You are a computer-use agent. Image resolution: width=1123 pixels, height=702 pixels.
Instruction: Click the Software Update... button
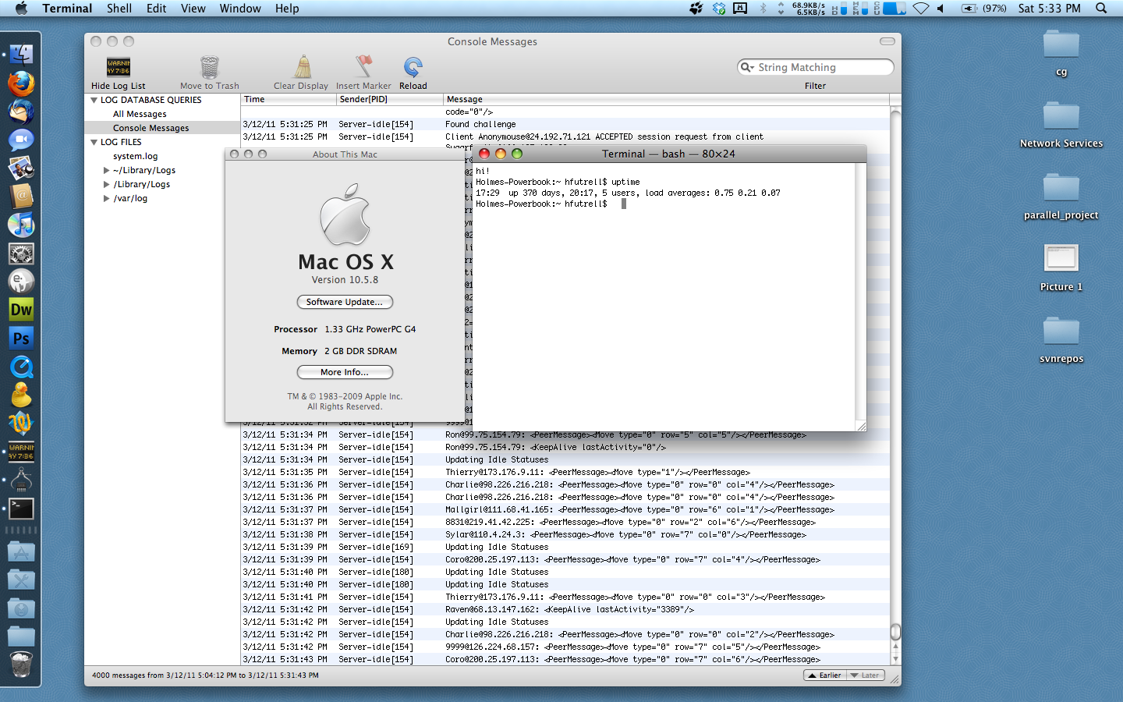tap(345, 302)
